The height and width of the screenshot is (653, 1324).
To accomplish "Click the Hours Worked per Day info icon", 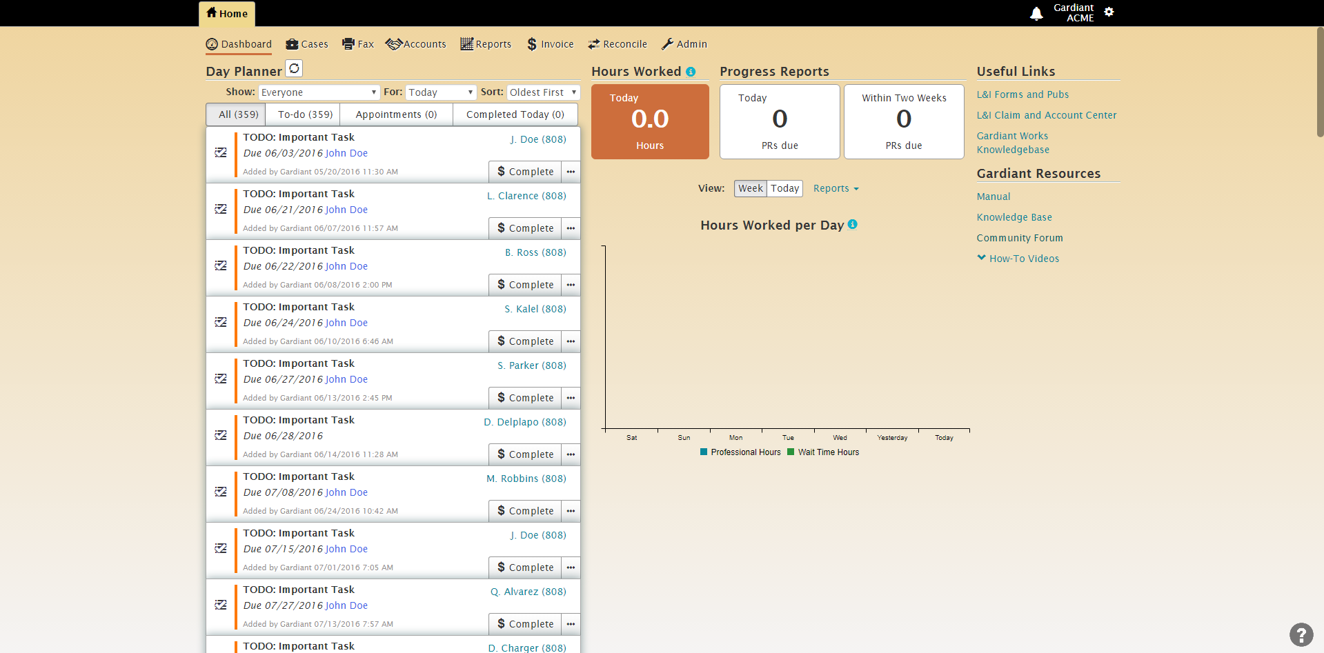I will 853,224.
